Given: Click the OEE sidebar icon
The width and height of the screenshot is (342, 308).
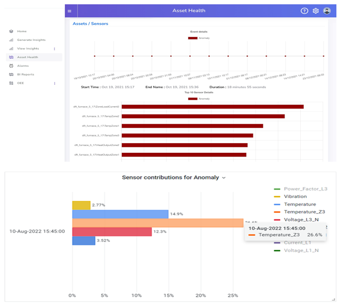Looking at the screenshot, I should [x=11, y=83].
